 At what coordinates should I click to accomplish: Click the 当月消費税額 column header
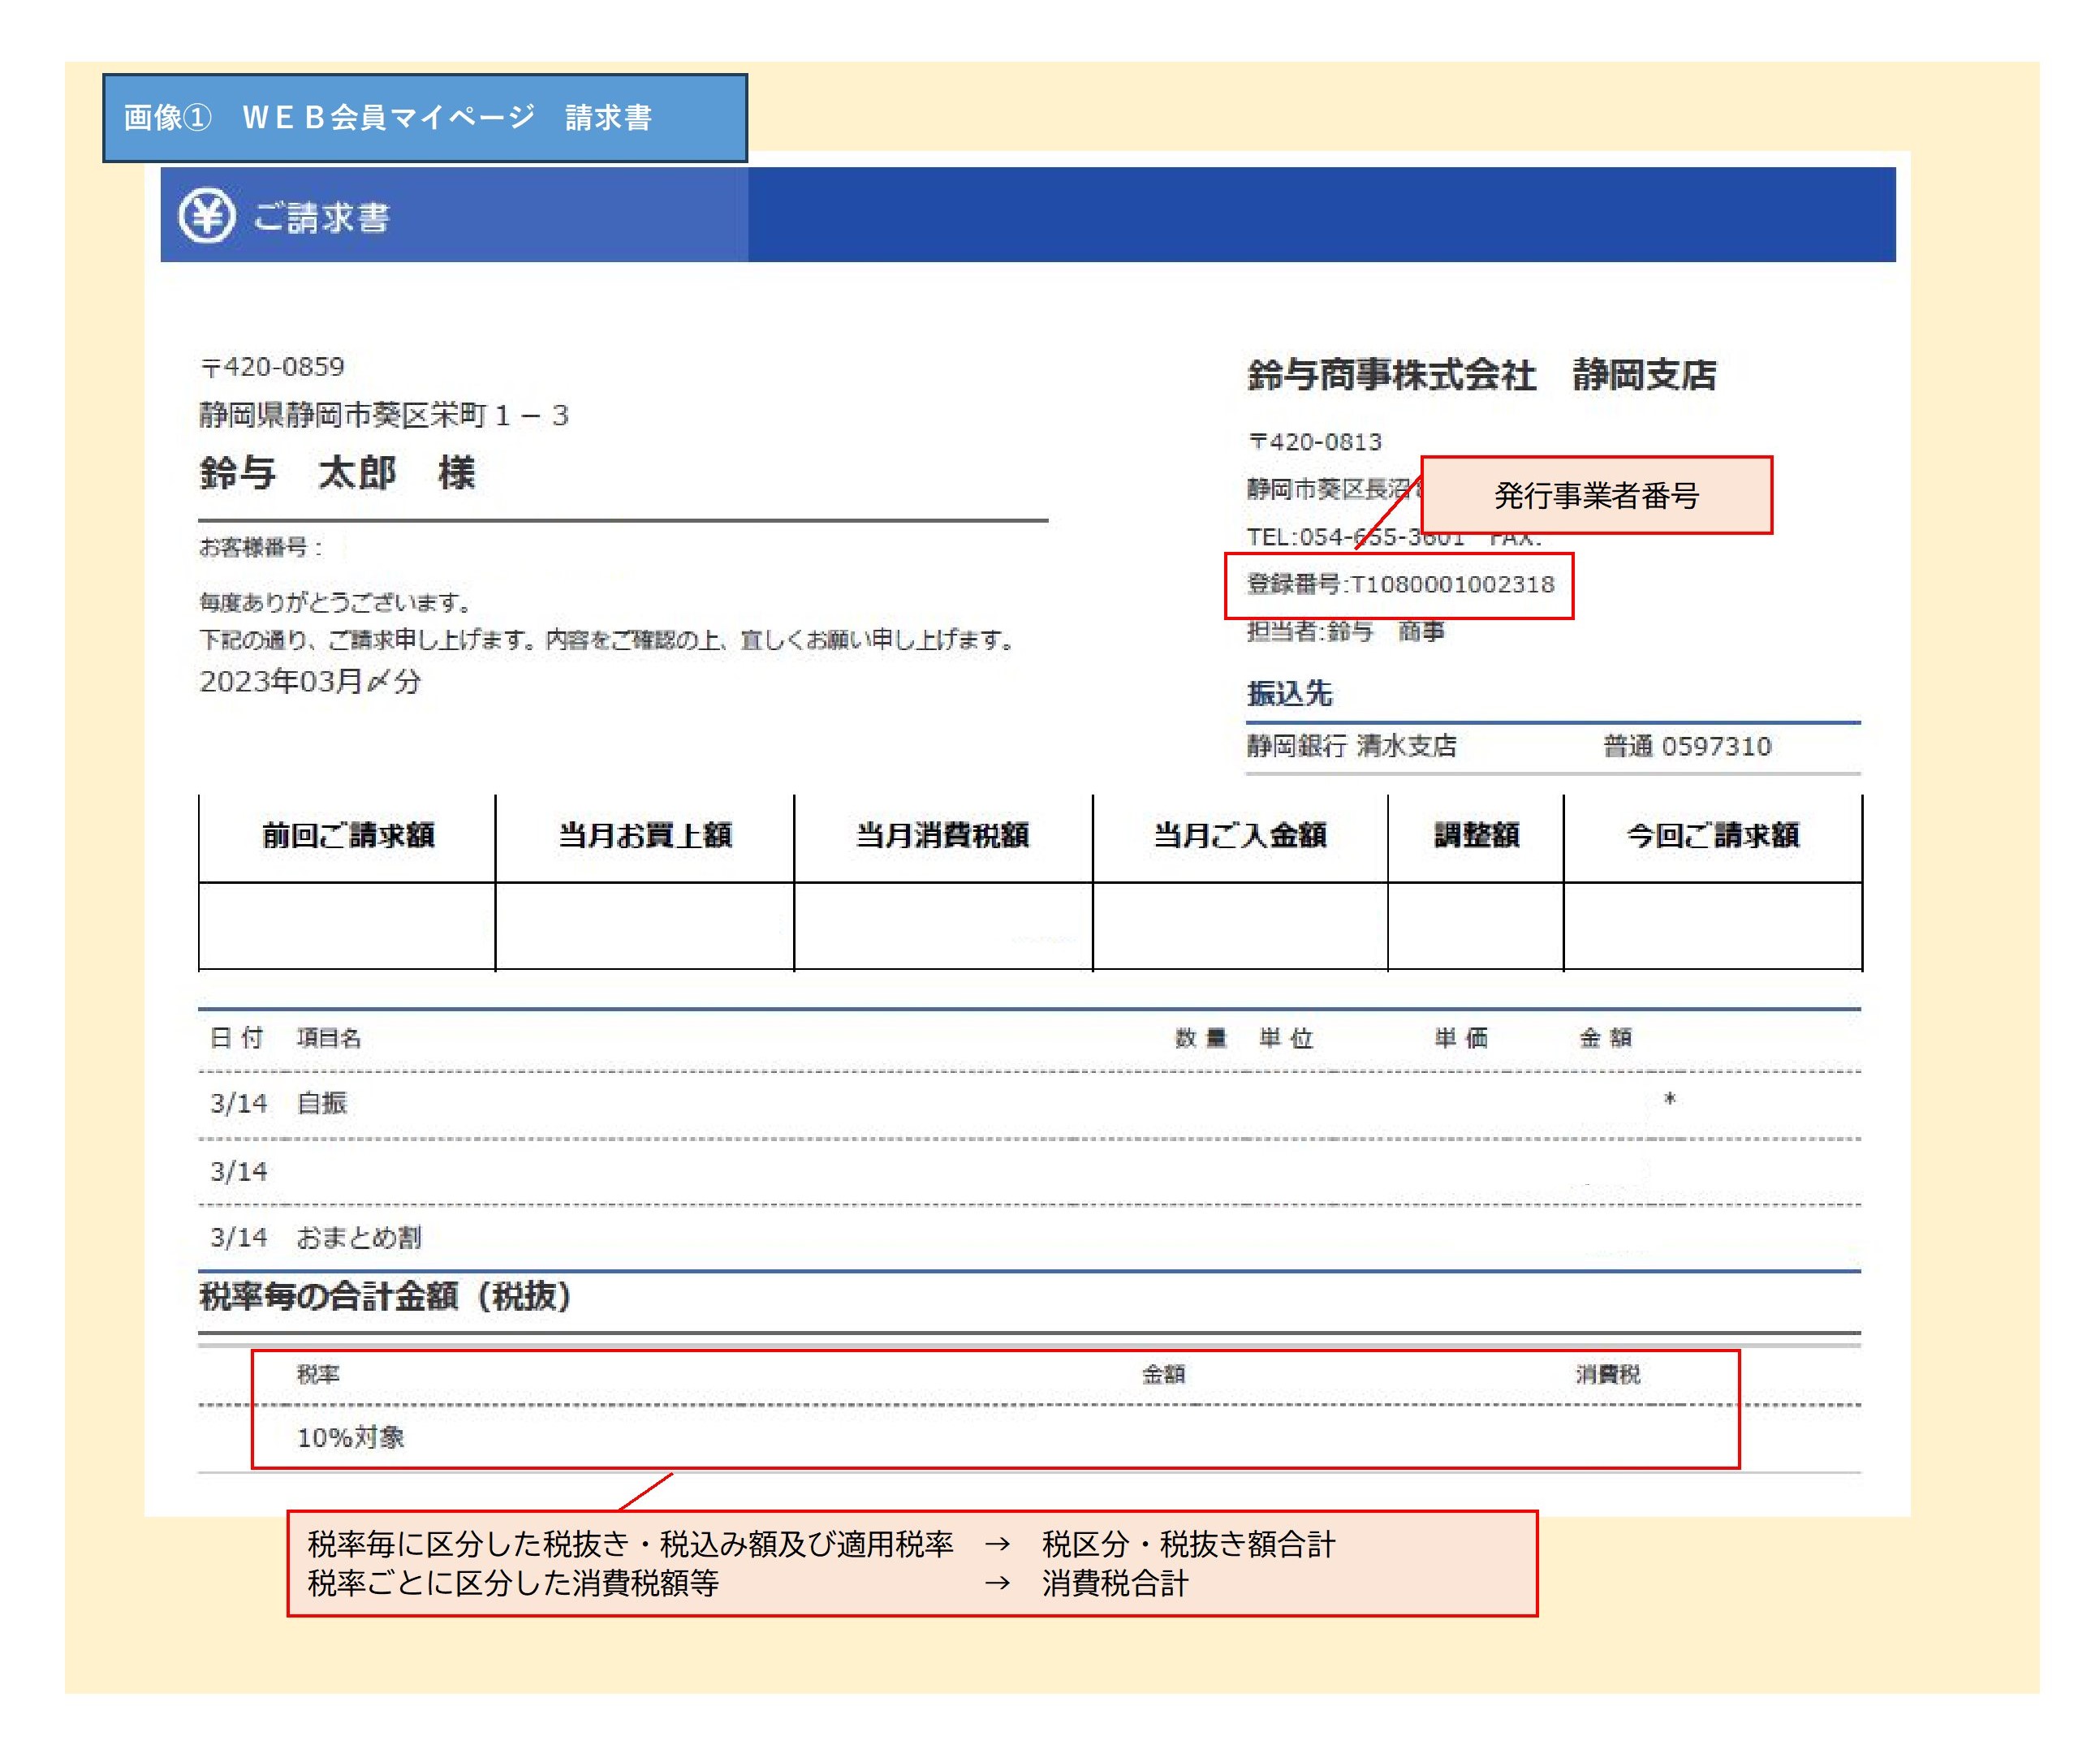pyautogui.click(x=942, y=836)
